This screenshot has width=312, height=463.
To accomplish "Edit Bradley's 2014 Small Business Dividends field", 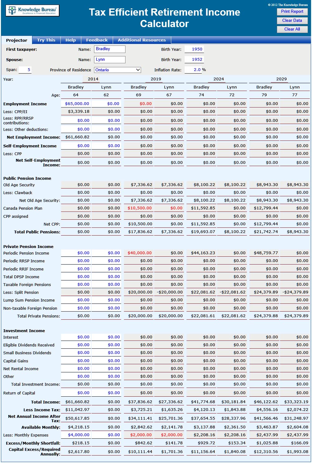I will point(76,353).
